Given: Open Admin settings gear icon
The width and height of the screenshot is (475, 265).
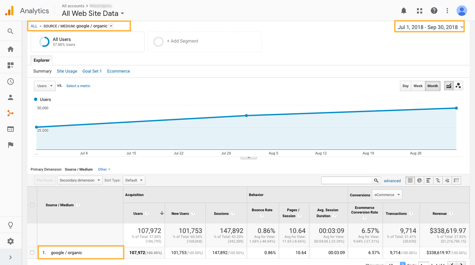Looking at the screenshot, I should (x=11, y=241).
